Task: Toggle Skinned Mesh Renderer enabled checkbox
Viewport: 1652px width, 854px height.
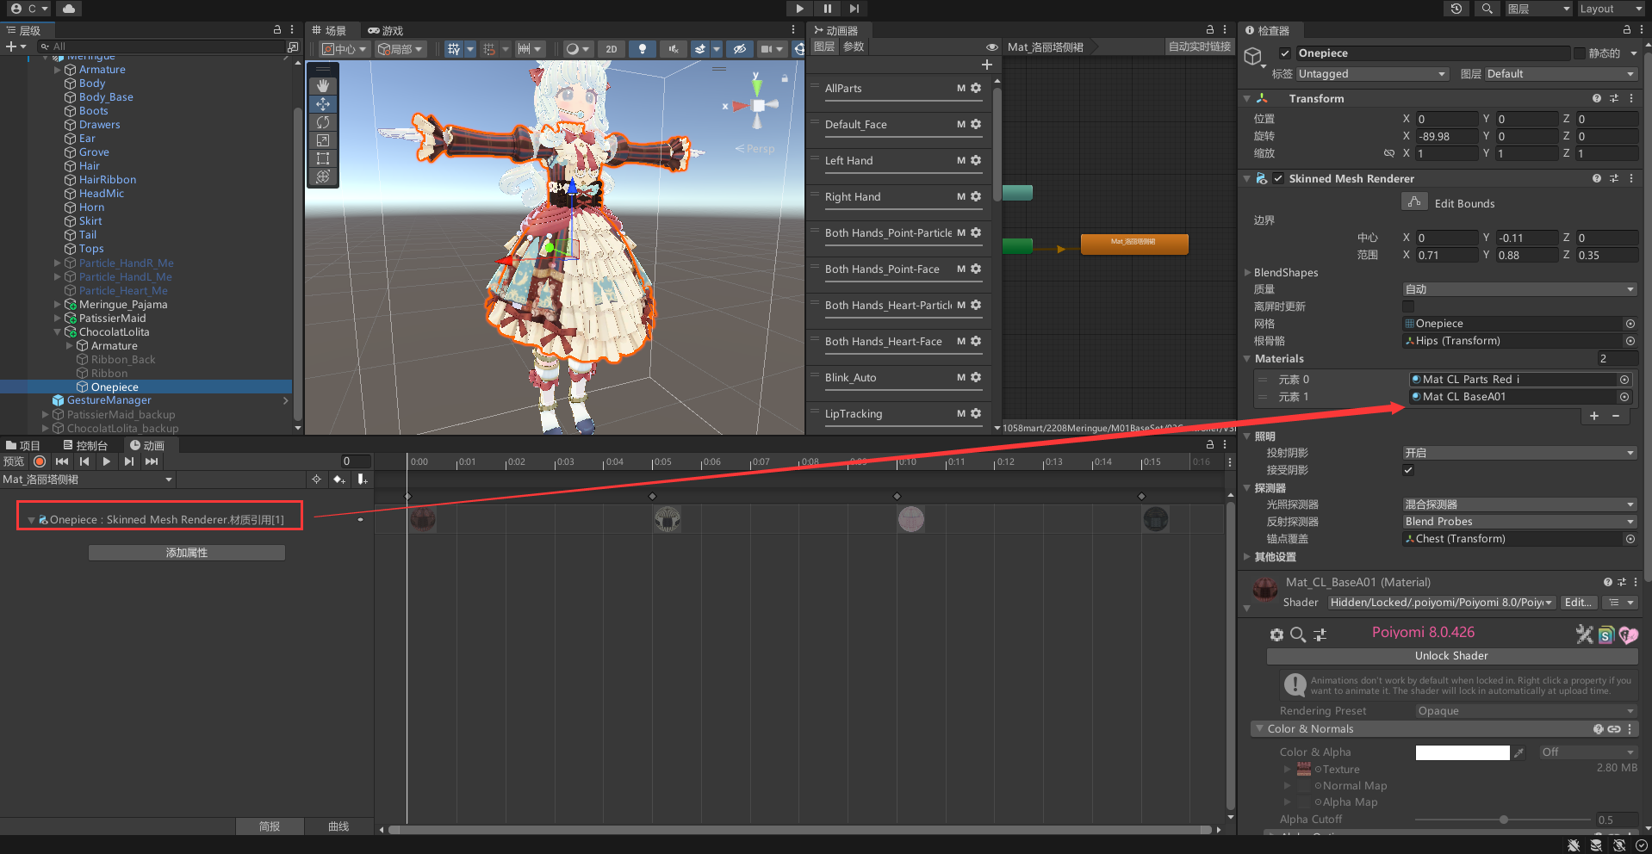Action: (x=1278, y=178)
